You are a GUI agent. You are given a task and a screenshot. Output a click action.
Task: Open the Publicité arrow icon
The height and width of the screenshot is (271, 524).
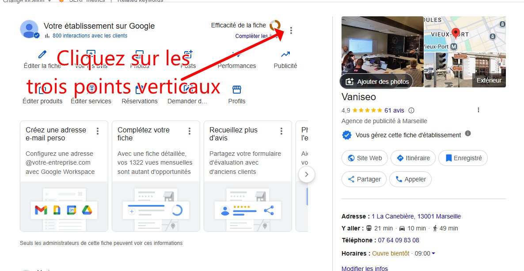(x=285, y=54)
